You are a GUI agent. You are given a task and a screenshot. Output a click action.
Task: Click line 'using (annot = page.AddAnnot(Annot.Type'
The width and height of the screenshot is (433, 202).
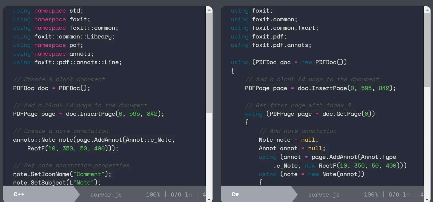[x=328, y=157]
